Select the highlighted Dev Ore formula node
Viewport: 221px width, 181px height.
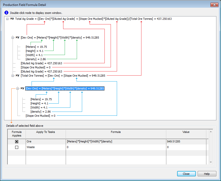[65, 88]
